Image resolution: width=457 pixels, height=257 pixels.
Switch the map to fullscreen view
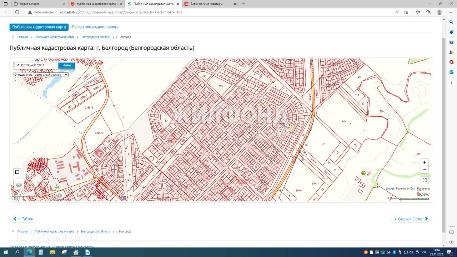pyautogui.click(x=424, y=180)
